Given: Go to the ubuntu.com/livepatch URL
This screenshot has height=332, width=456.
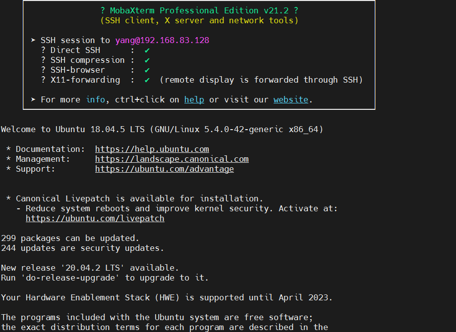Looking at the screenshot, I should point(95,219).
